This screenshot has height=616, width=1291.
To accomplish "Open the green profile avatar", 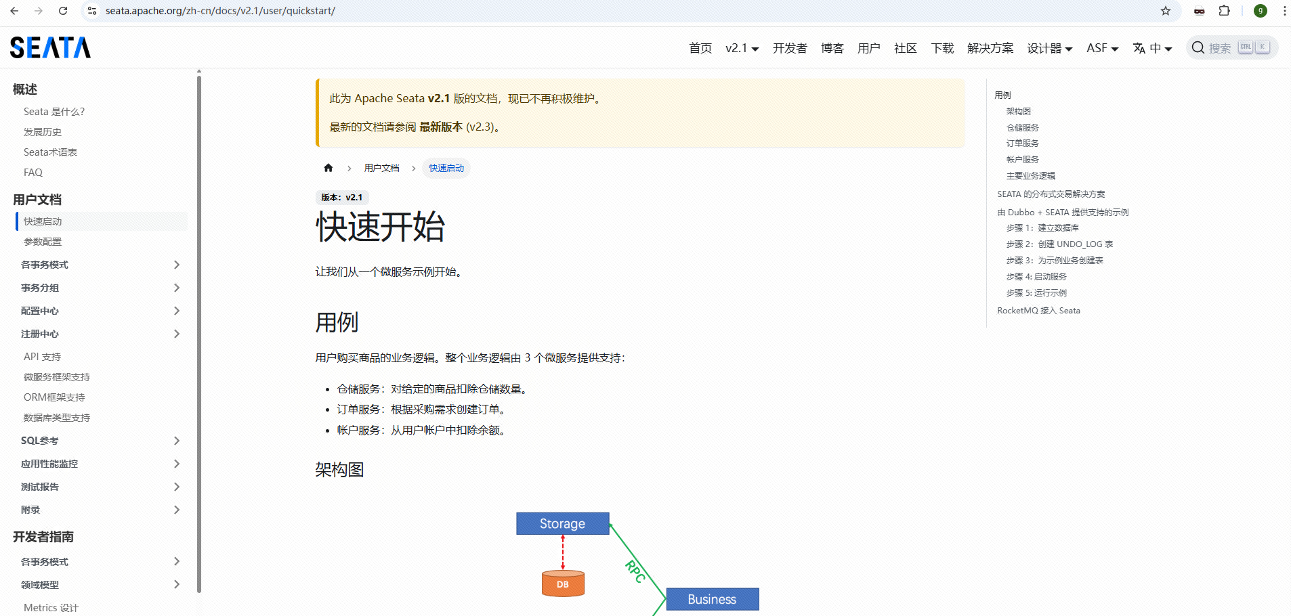I will click(1261, 11).
